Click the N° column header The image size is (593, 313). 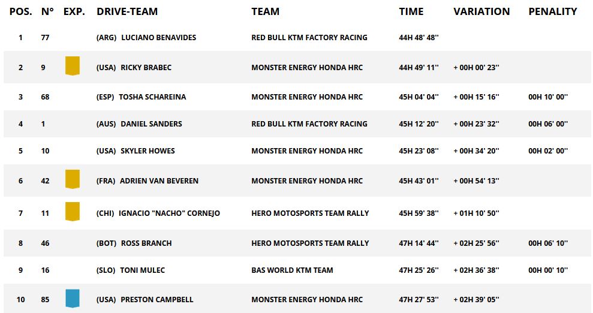[x=47, y=11]
